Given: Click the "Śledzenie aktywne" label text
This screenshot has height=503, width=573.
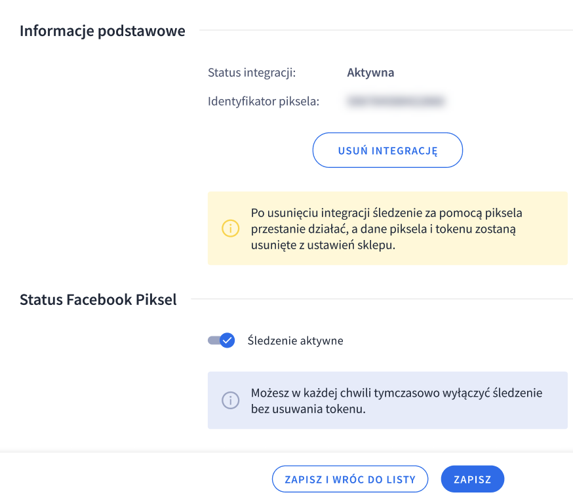Looking at the screenshot, I should (x=295, y=341).
